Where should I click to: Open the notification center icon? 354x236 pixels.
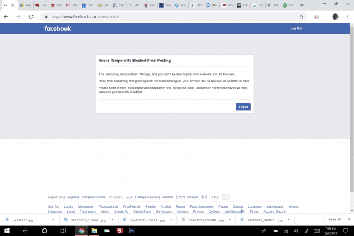[345, 231]
